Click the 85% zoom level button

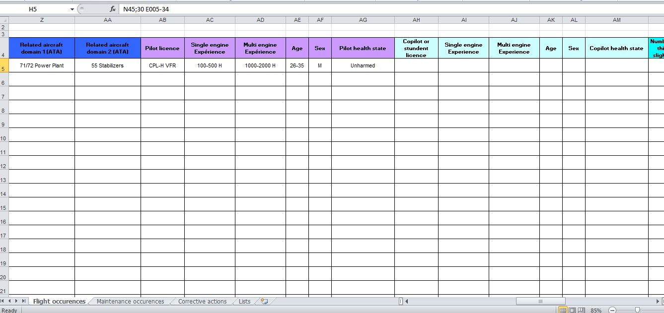(596, 310)
